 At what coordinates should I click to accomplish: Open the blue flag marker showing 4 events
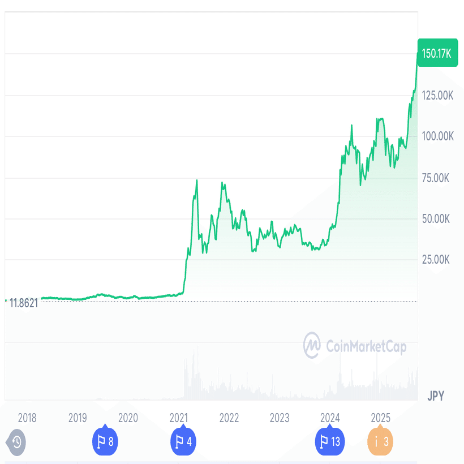click(x=184, y=441)
